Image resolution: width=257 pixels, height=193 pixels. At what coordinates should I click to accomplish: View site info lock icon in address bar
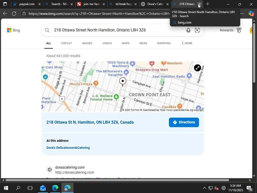coord(24,14)
